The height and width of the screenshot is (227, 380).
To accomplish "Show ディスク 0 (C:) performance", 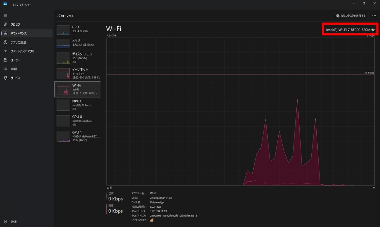I will point(78,58).
